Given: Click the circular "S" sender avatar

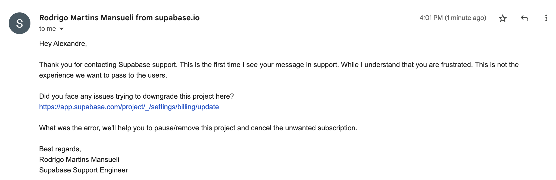Looking at the screenshot, I should pyautogui.click(x=19, y=23).
